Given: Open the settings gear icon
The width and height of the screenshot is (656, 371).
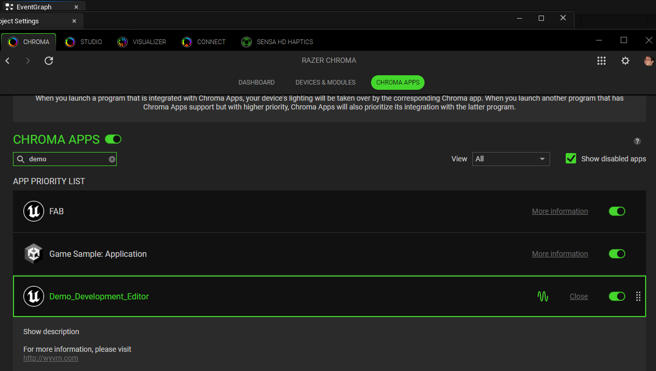Looking at the screenshot, I should (x=625, y=61).
